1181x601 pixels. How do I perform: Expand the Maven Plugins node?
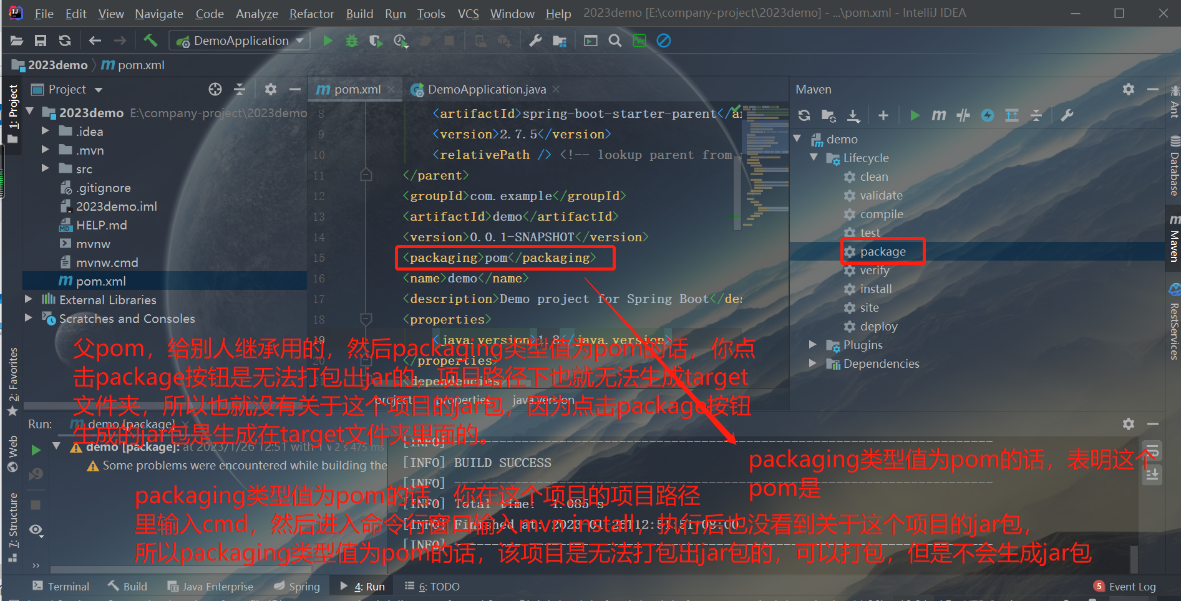tap(812, 345)
